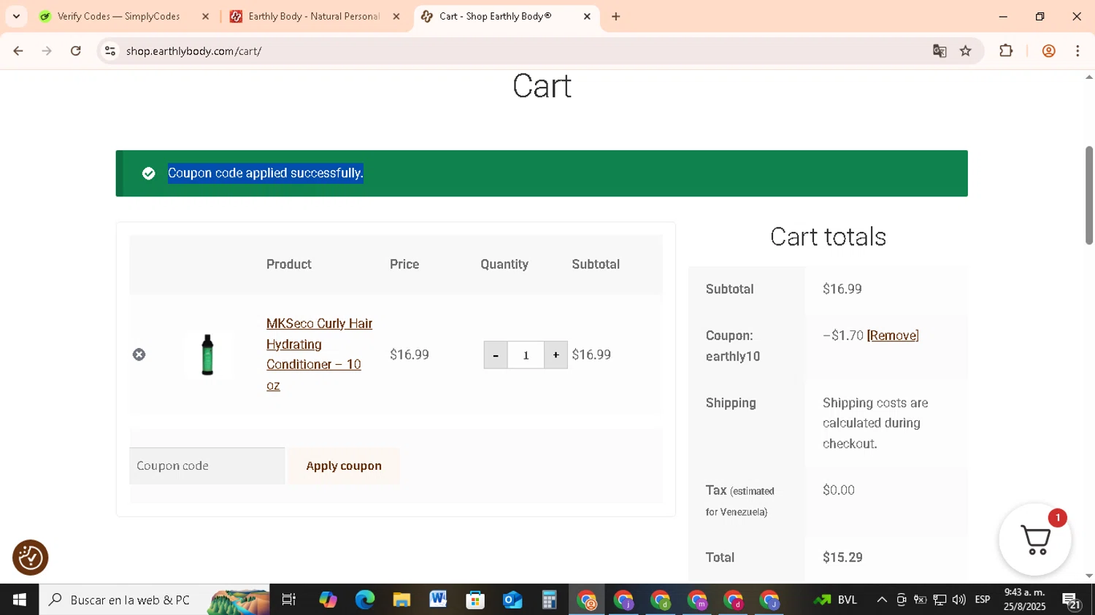Click the Tax $0.00 value
This screenshot has height=615, width=1095.
point(838,490)
